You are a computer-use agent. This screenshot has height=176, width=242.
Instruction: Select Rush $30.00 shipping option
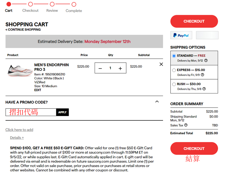tap(174, 84)
